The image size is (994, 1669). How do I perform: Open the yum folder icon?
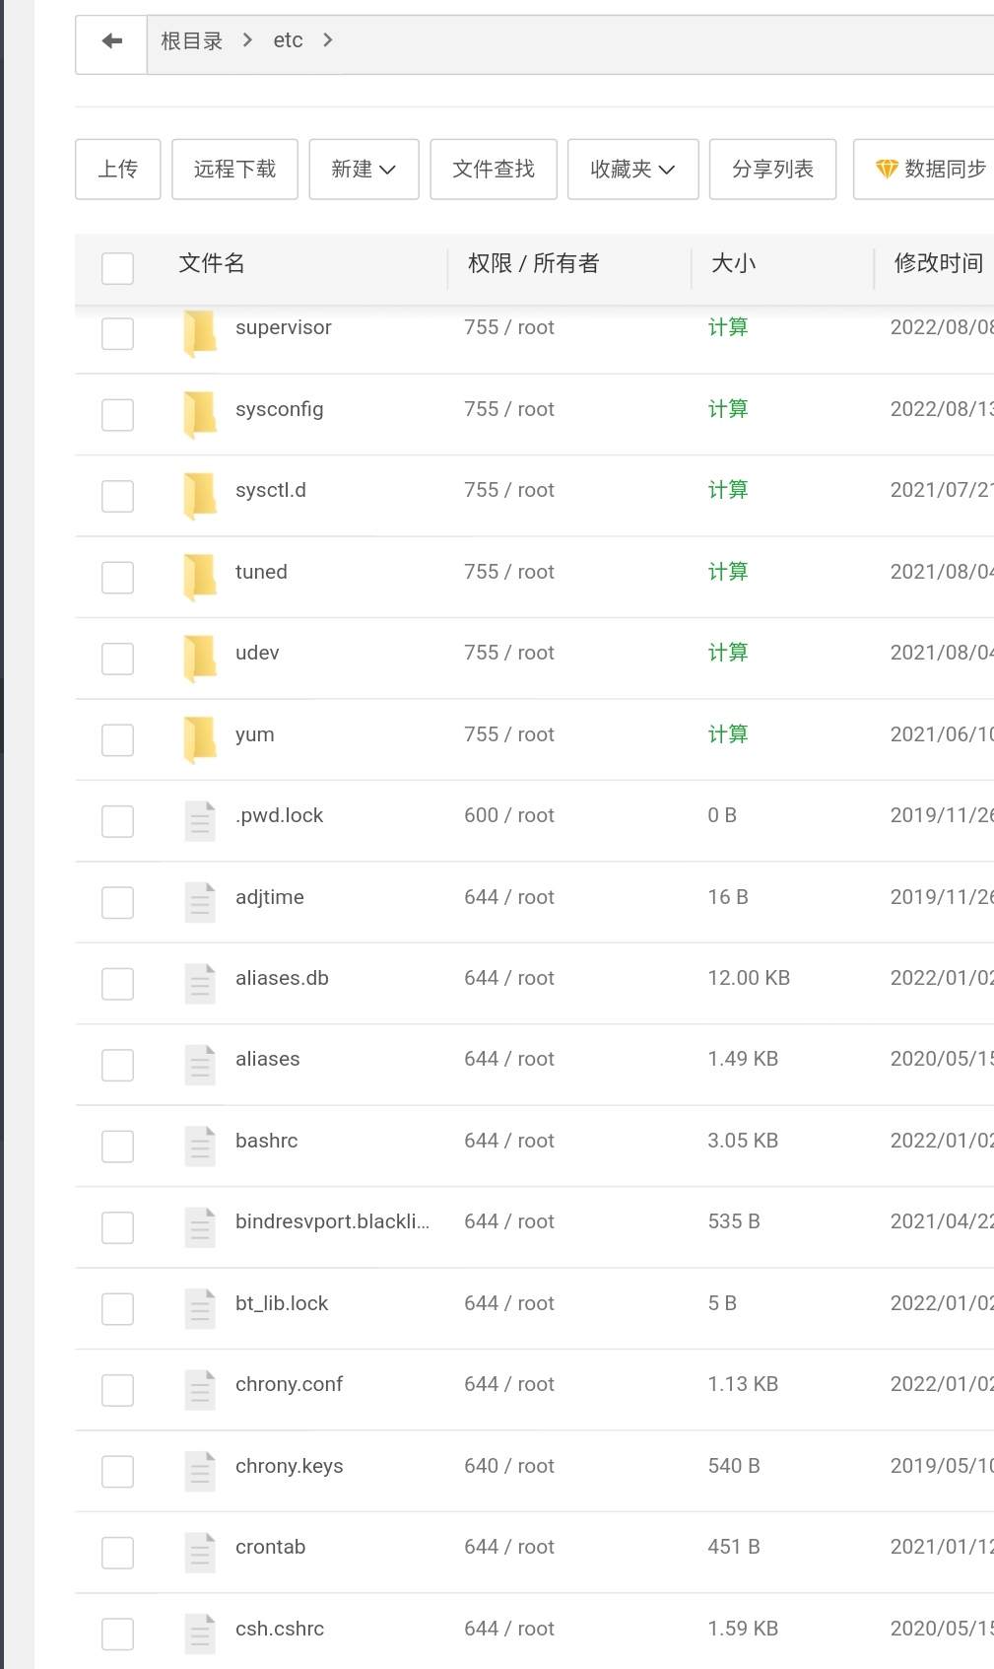pyautogui.click(x=200, y=739)
